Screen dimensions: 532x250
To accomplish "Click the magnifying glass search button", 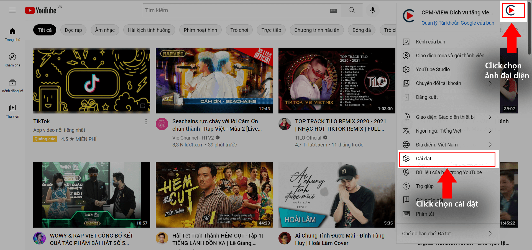I will (x=352, y=10).
